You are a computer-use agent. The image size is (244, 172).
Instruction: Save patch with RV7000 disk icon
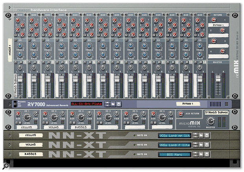(118, 104)
